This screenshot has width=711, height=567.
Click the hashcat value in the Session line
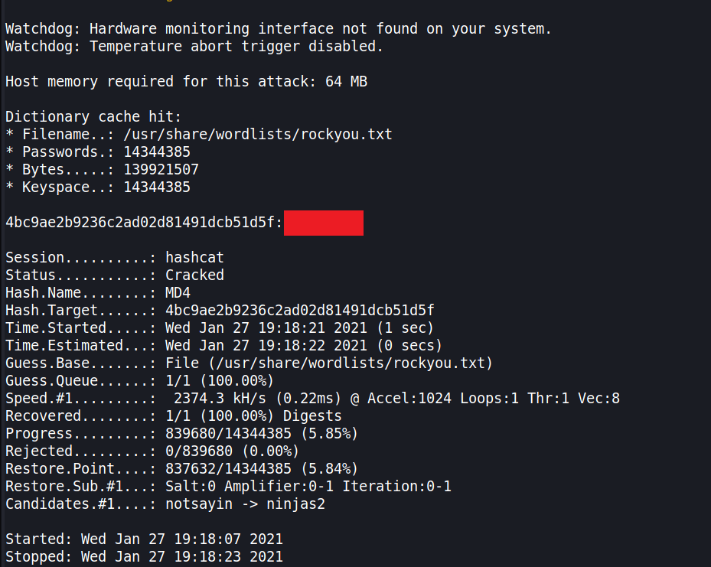coord(194,258)
